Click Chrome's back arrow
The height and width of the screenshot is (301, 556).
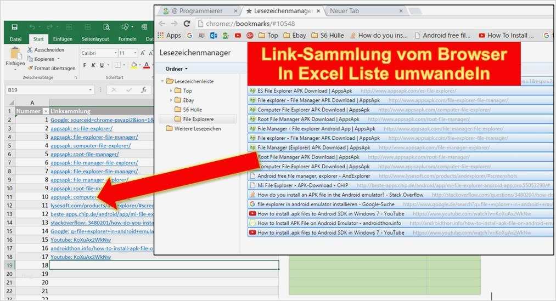(162, 24)
